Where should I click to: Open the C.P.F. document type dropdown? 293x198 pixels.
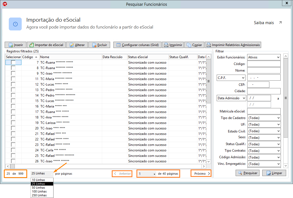click(231, 78)
